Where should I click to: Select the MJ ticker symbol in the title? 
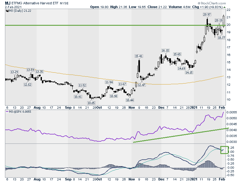pos(8,3)
